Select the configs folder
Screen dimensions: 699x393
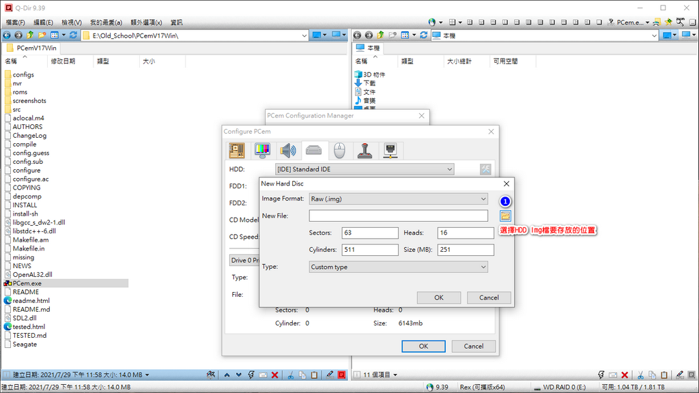click(x=23, y=75)
